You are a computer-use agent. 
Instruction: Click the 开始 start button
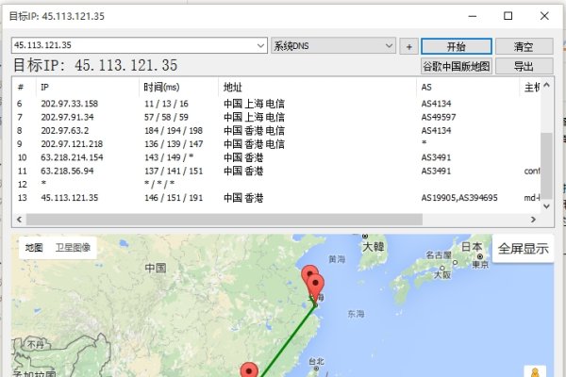pyautogui.click(x=457, y=46)
